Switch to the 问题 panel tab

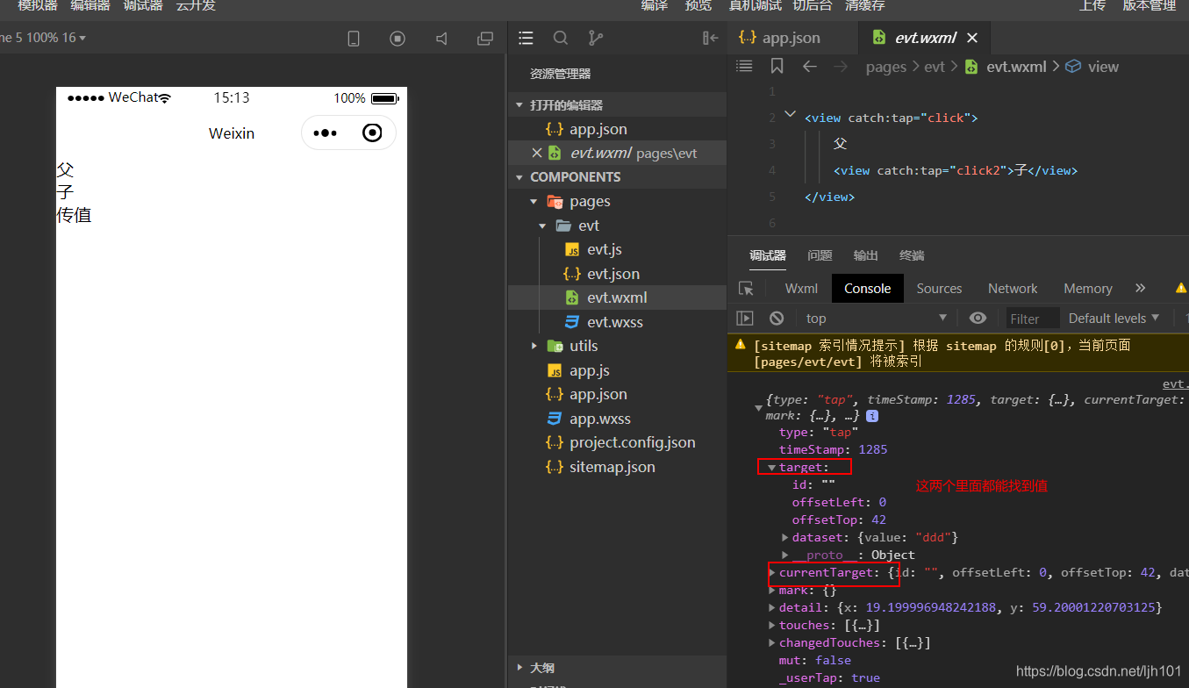click(x=820, y=255)
